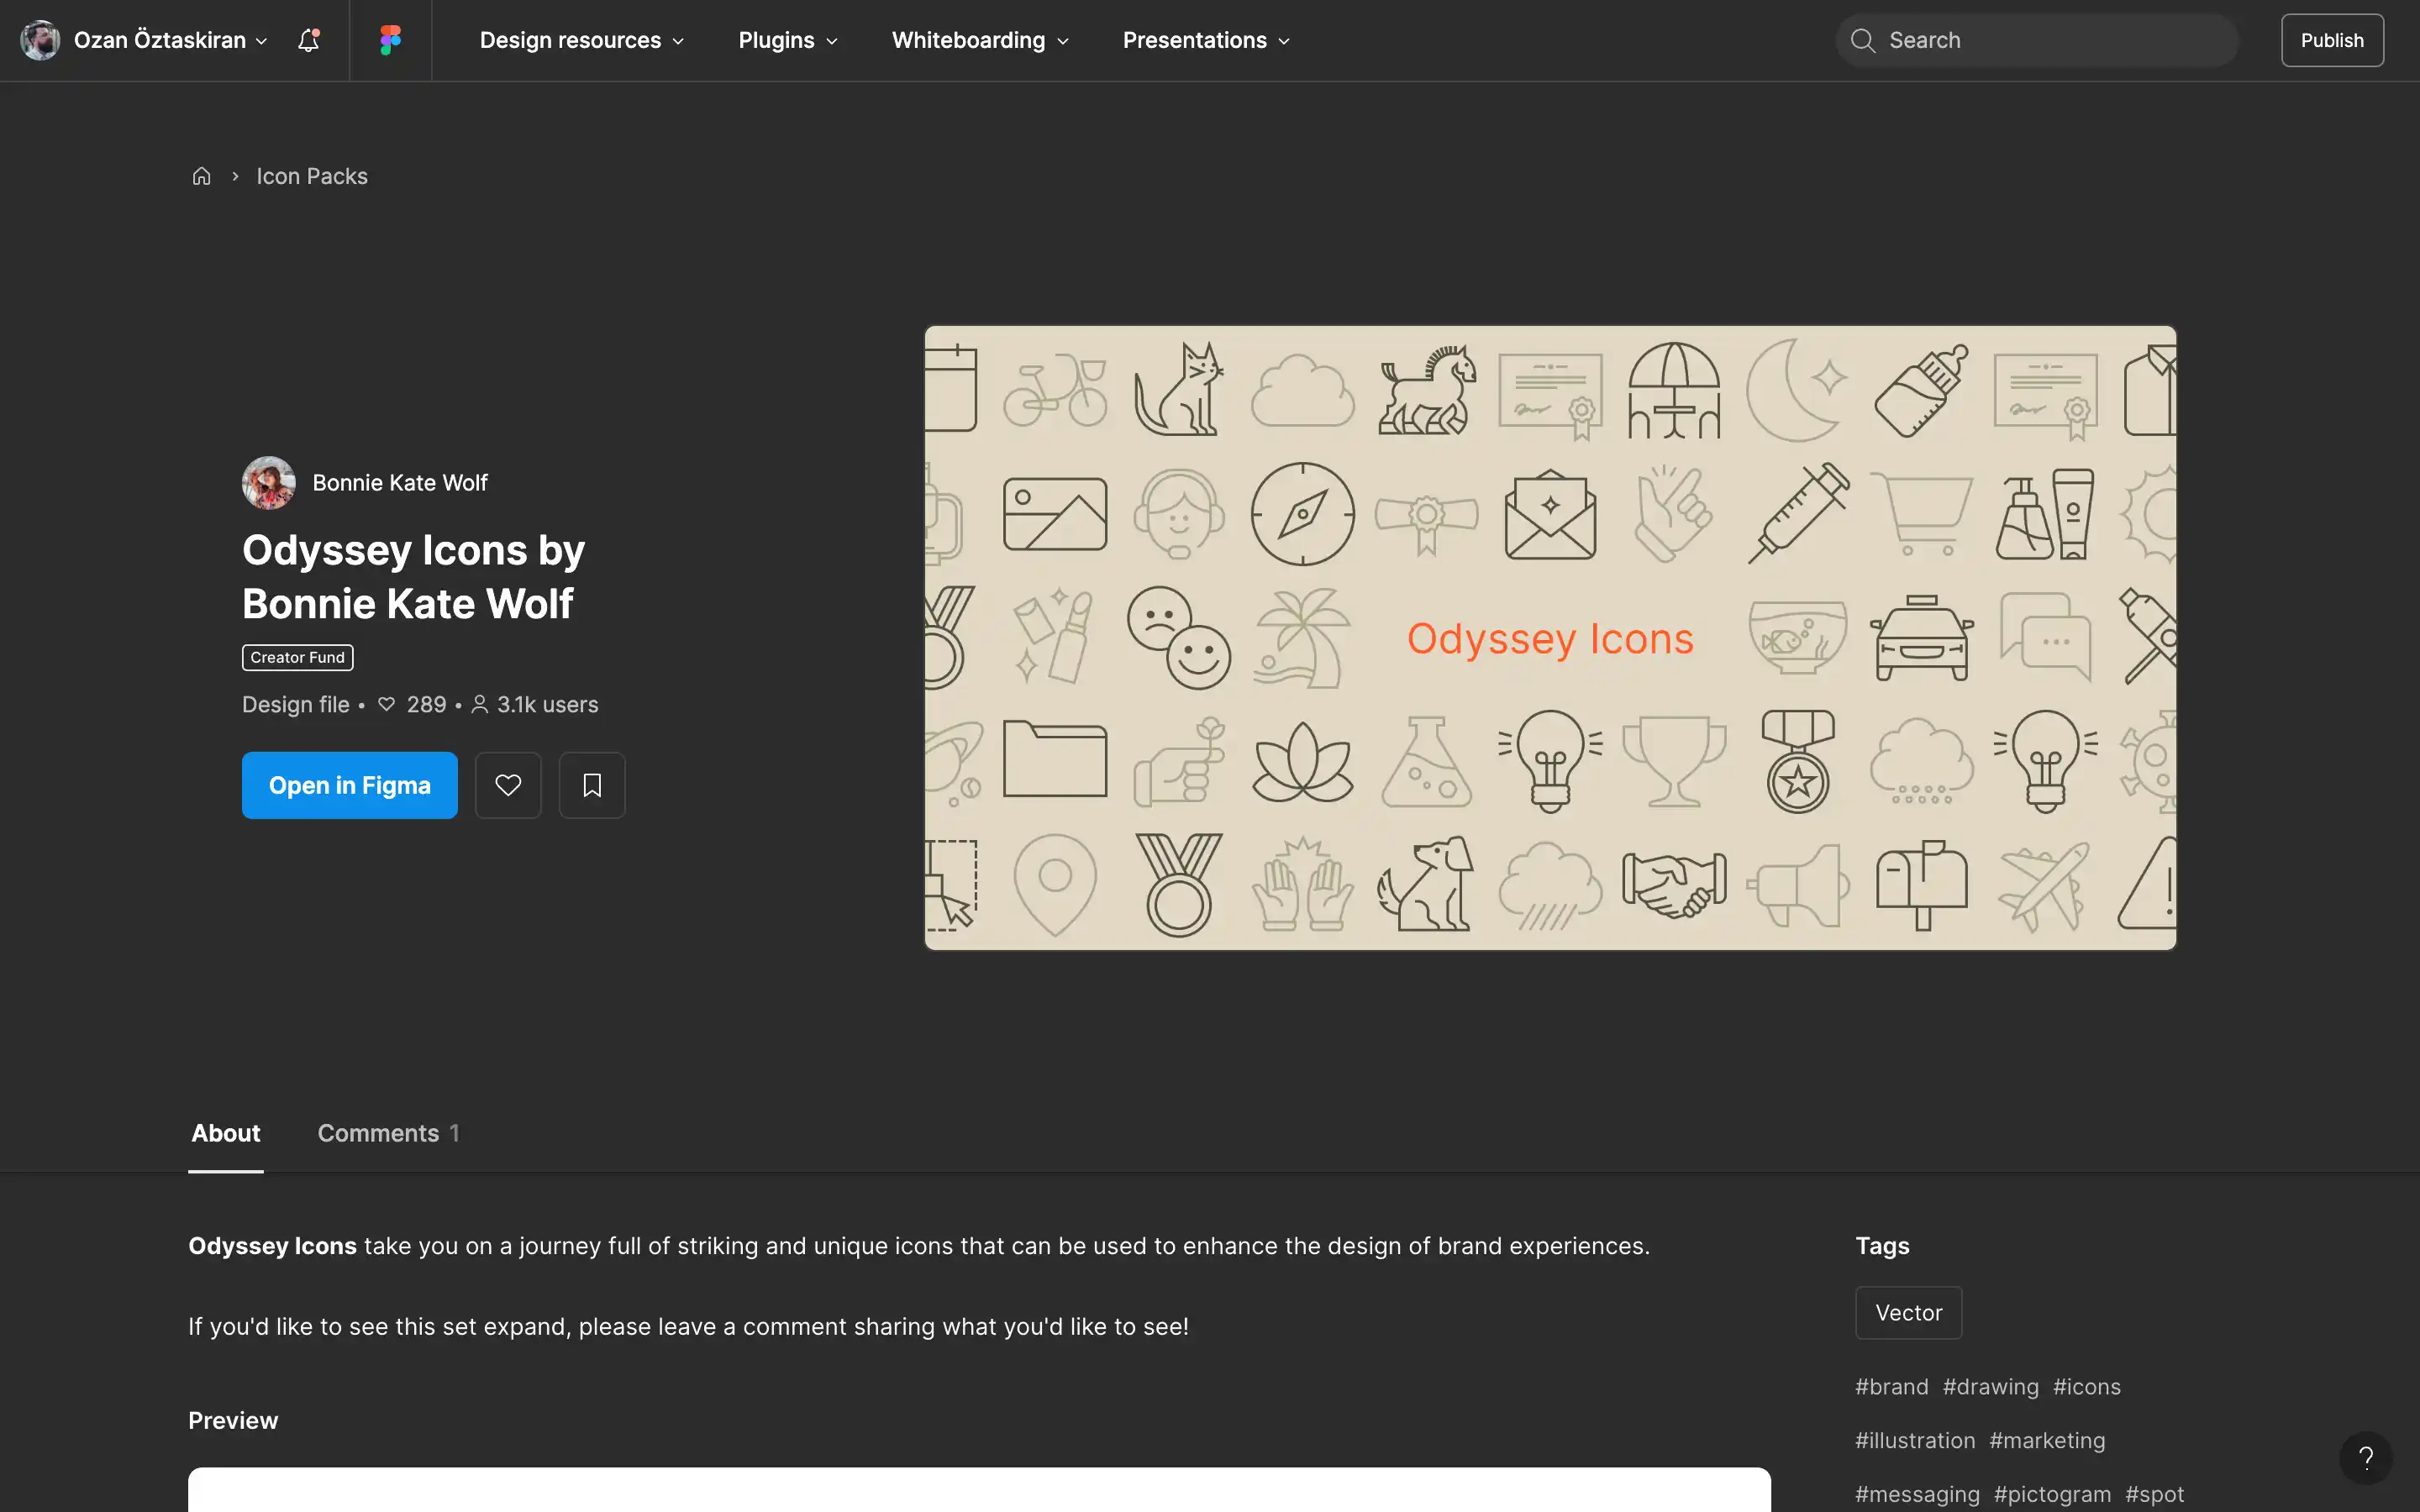Click the Tags heading
The height and width of the screenshot is (1512, 2420).
[1882, 1246]
